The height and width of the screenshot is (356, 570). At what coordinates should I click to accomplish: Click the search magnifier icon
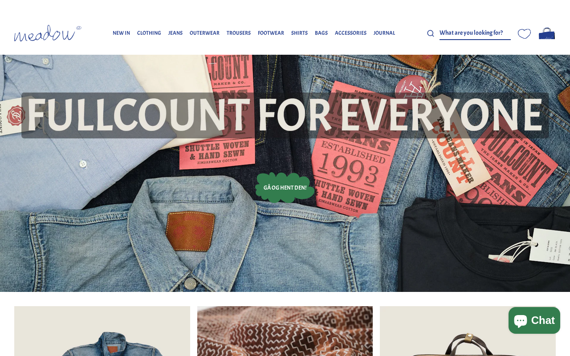point(430,33)
